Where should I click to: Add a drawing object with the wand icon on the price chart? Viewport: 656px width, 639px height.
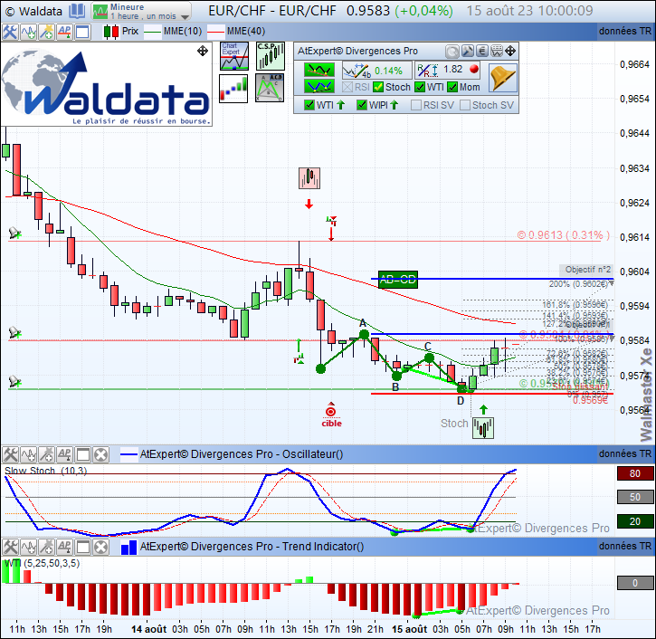pyautogui.click(x=46, y=32)
